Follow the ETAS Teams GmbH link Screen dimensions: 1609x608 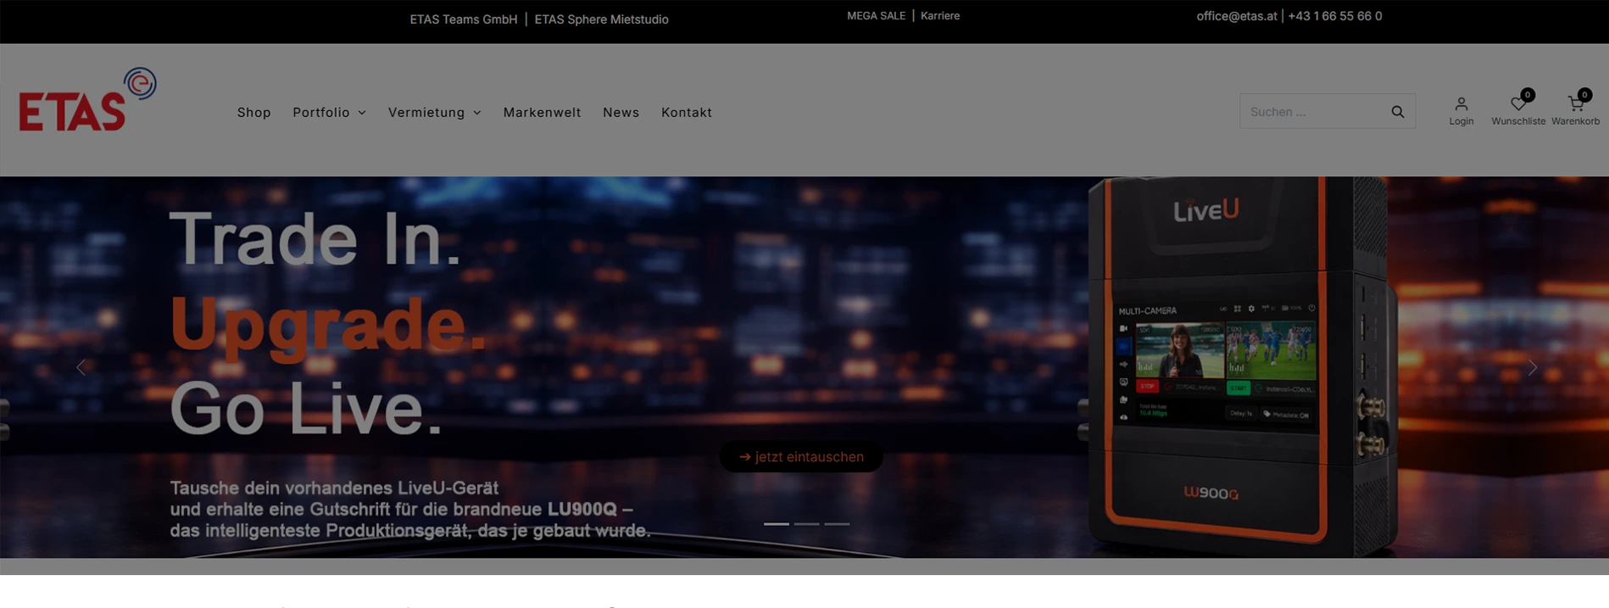point(463,20)
